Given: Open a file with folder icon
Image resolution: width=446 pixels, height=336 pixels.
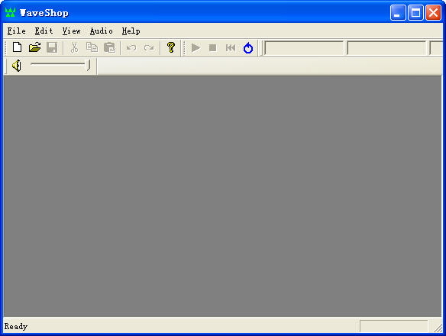Looking at the screenshot, I should click(x=34, y=47).
